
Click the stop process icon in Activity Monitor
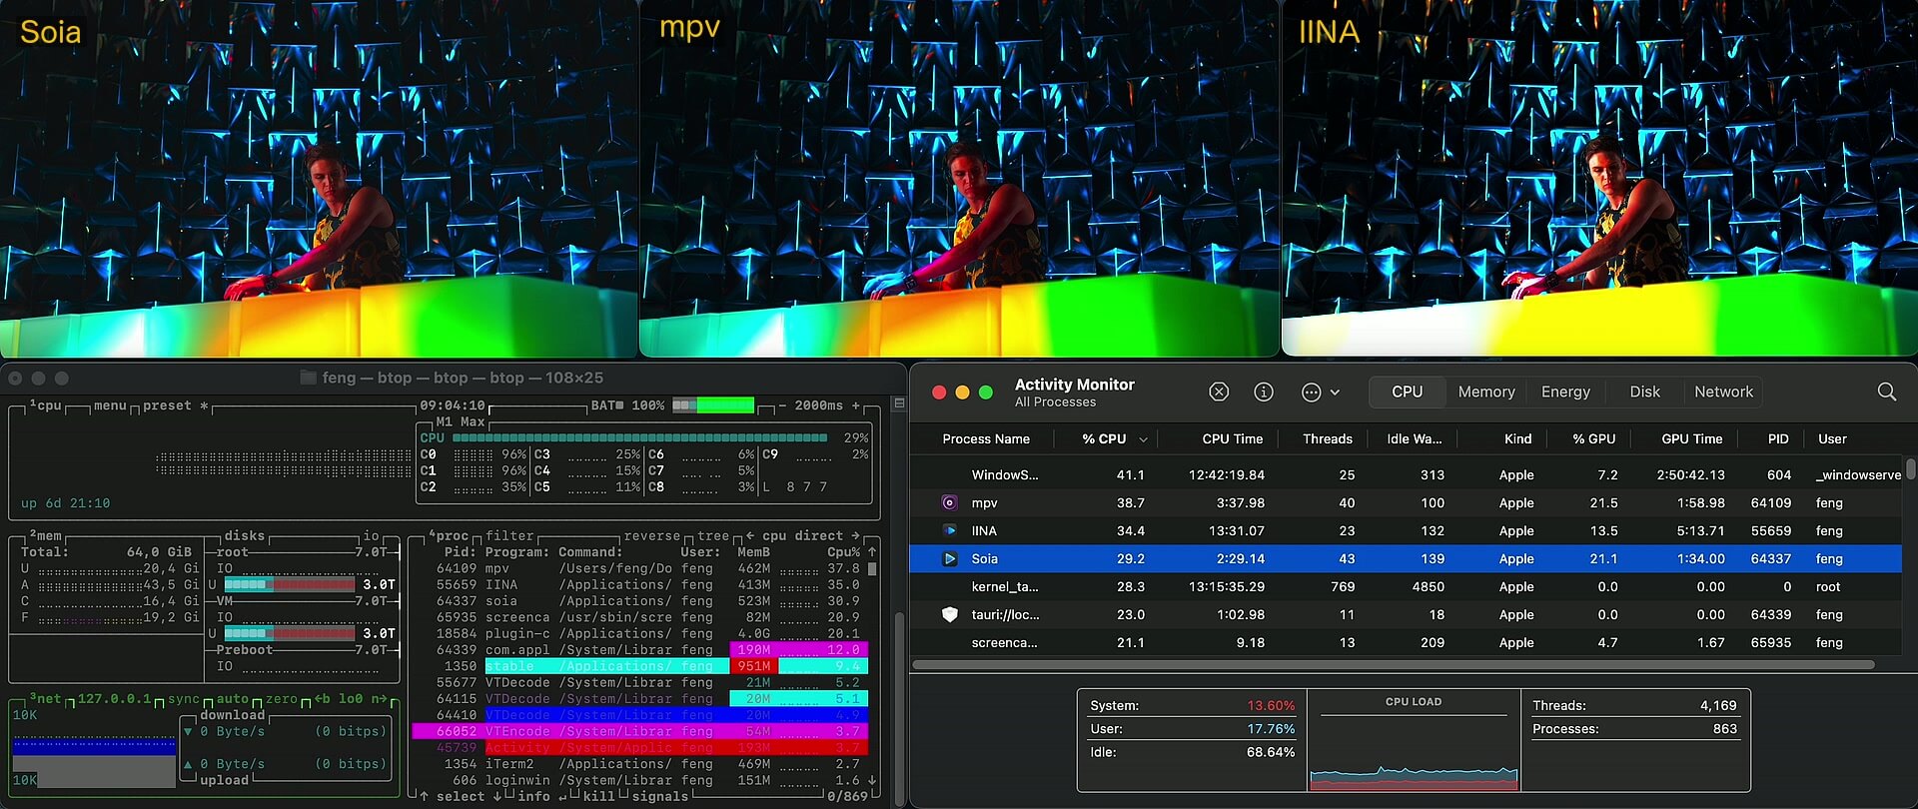pyautogui.click(x=1219, y=392)
